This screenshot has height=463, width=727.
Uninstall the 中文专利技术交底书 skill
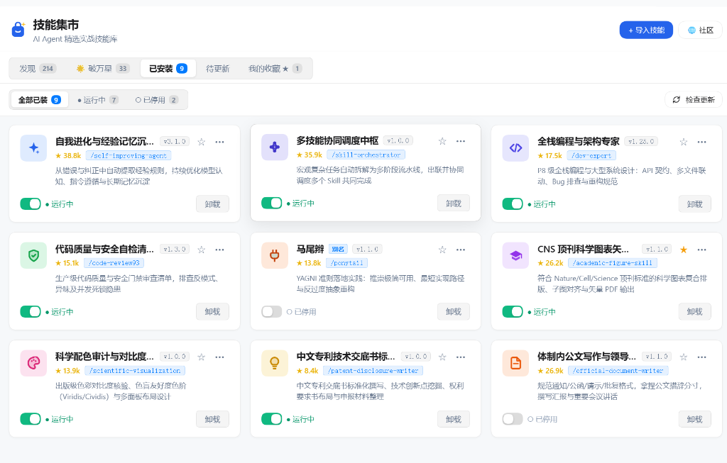point(454,419)
